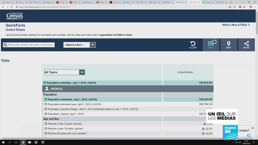Open a new browser tab

231,2
